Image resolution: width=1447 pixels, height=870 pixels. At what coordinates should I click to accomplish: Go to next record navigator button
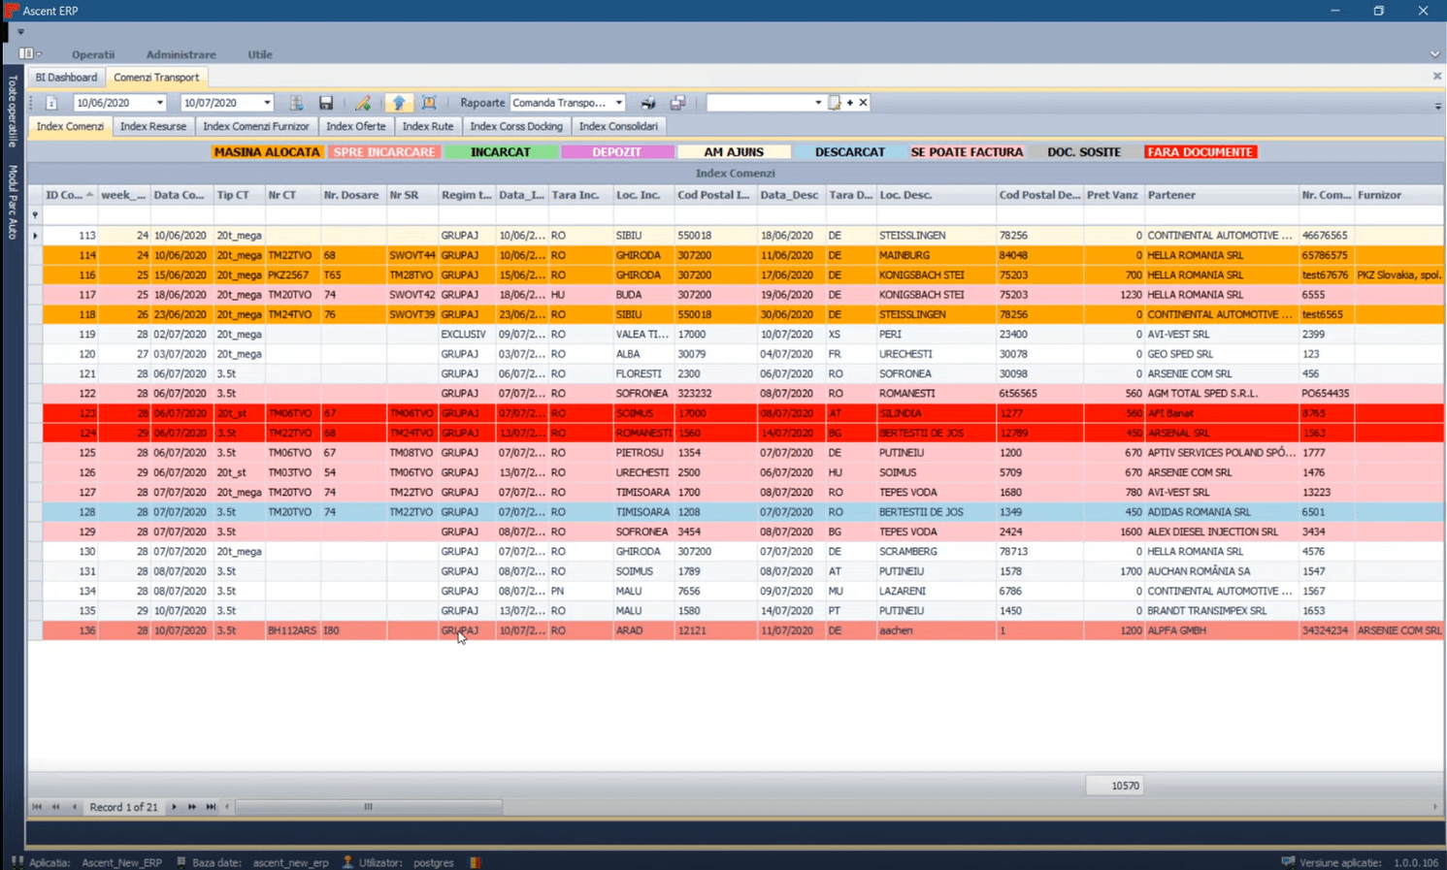pyautogui.click(x=174, y=807)
